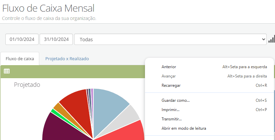
Task: Open the start date field 01/10/2024
Action: click(x=22, y=39)
